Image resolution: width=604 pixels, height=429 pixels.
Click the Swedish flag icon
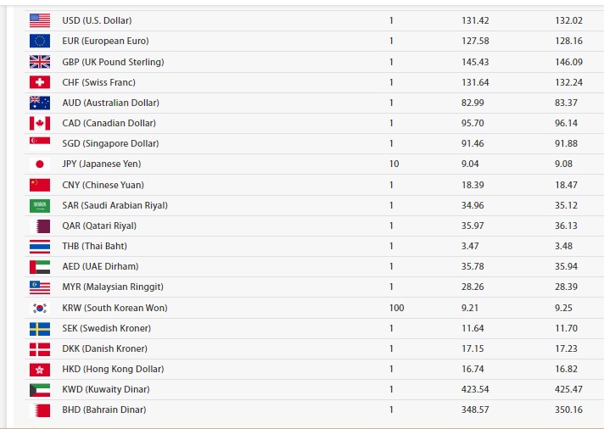(40, 328)
